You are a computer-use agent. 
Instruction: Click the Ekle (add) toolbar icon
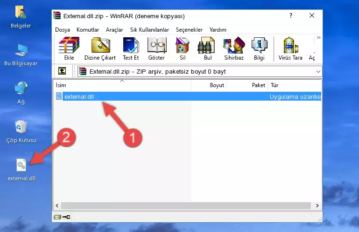(69, 48)
